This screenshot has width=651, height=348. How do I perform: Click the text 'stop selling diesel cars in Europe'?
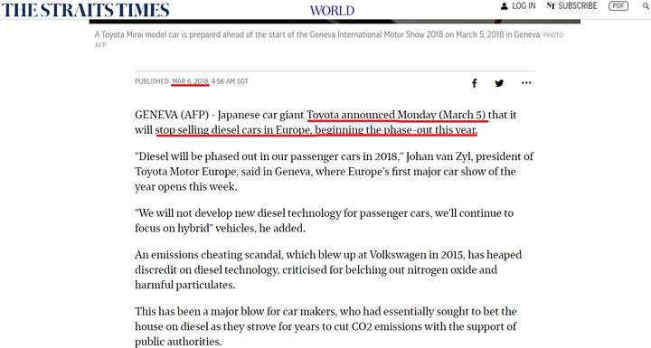pyautogui.click(x=233, y=130)
